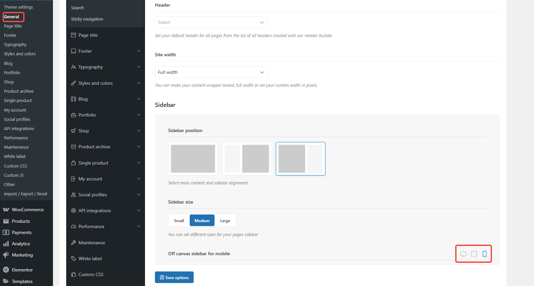Image resolution: width=534 pixels, height=286 pixels.
Task: Open the Site width dropdown
Action: (x=211, y=72)
